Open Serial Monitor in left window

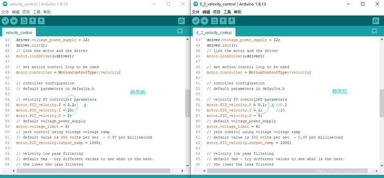click(181, 21)
